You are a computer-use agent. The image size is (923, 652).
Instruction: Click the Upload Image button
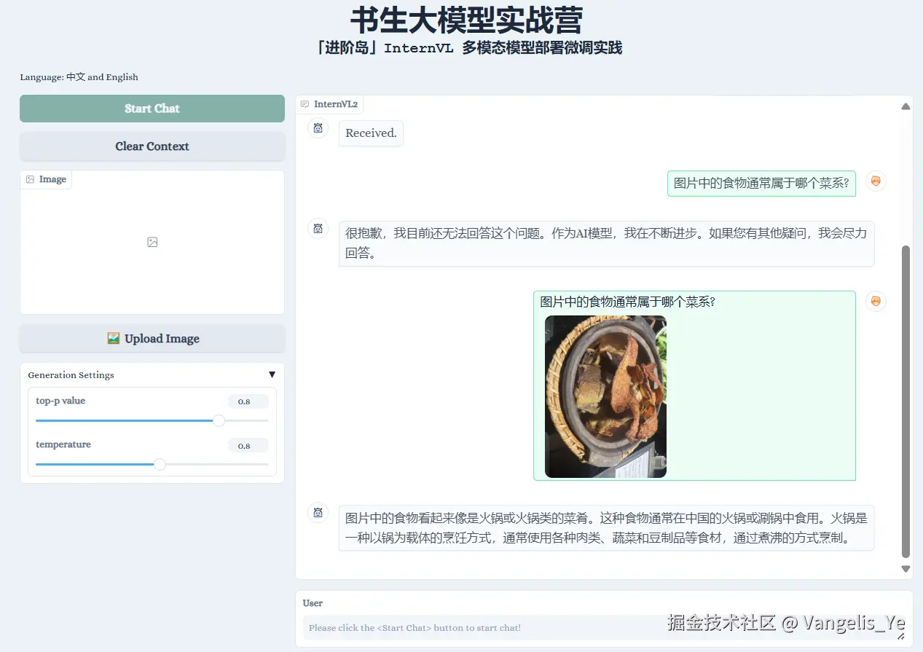[x=152, y=339]
